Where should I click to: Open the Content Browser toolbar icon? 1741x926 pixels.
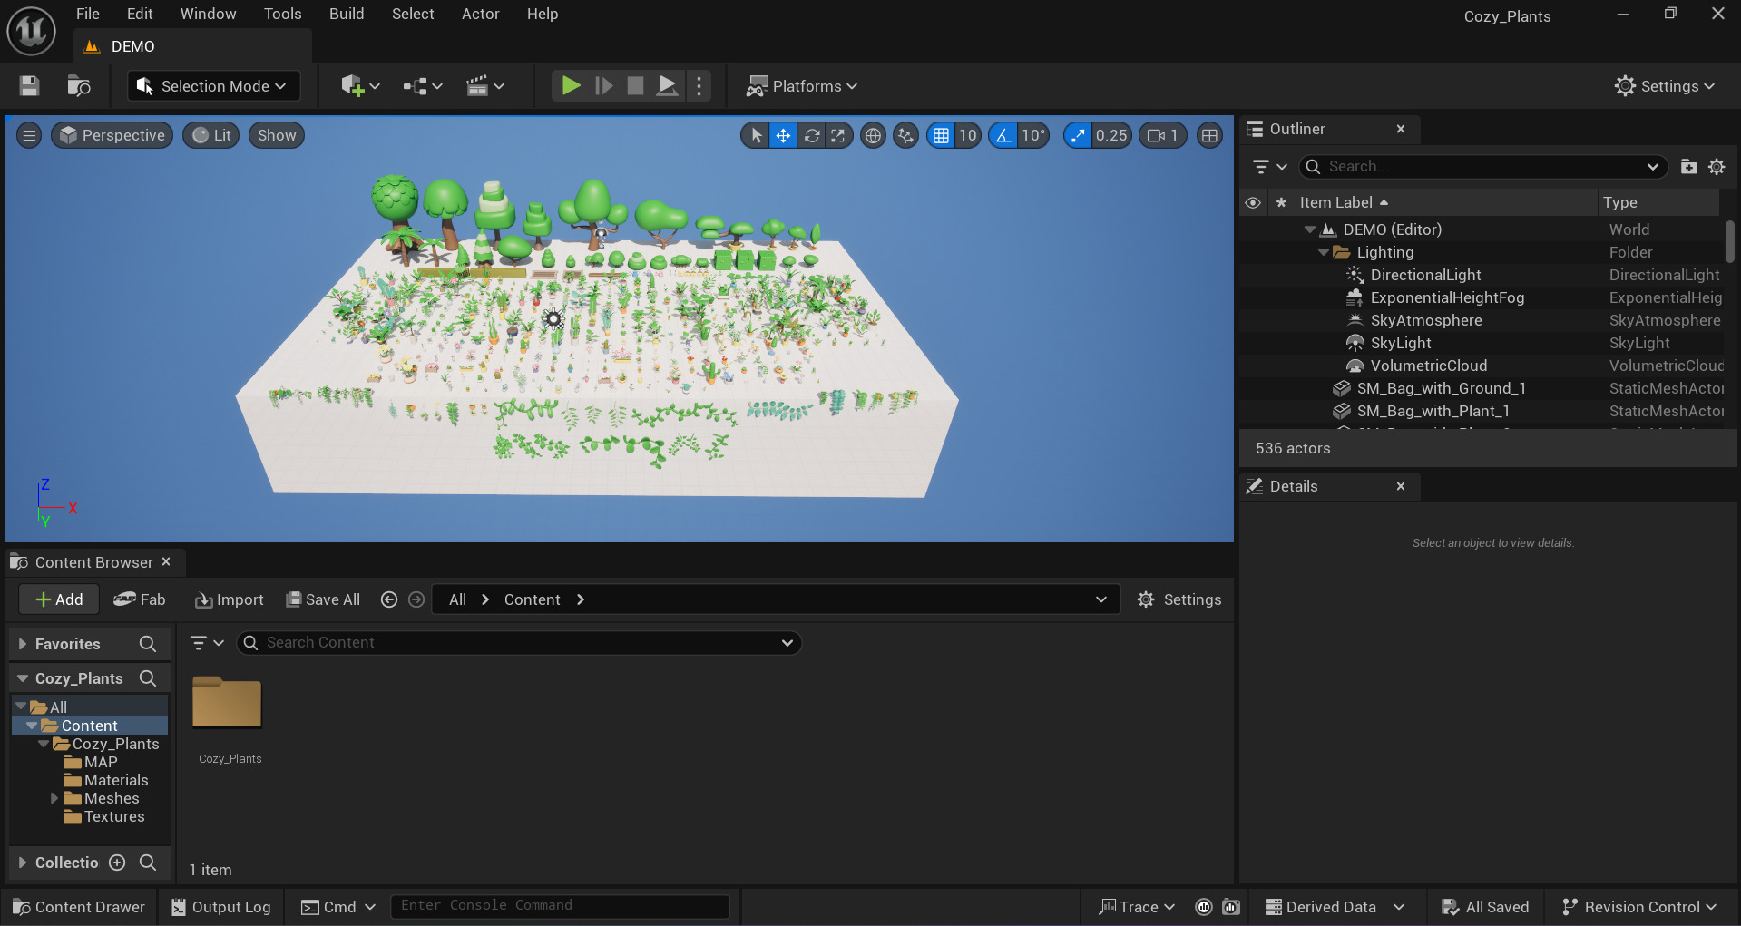79,86
